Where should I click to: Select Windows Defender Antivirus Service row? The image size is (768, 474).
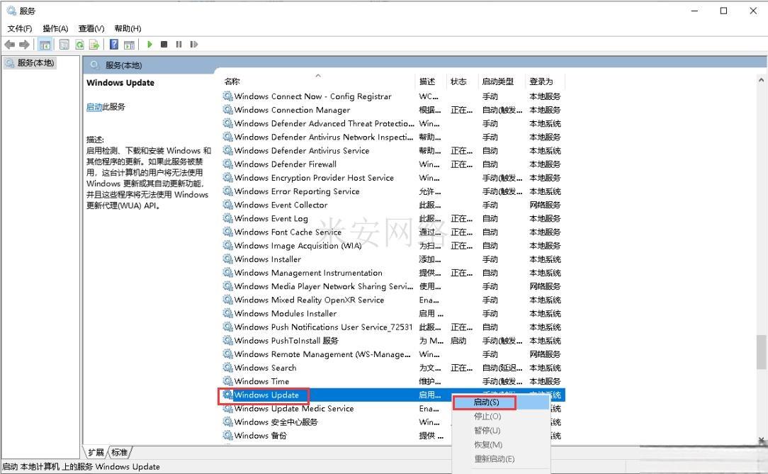[393, 151]
